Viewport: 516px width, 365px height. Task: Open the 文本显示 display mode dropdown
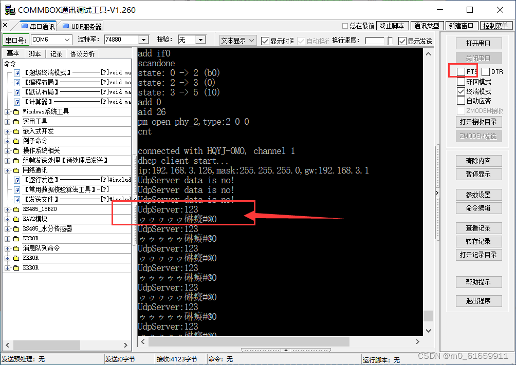(238, 41)
